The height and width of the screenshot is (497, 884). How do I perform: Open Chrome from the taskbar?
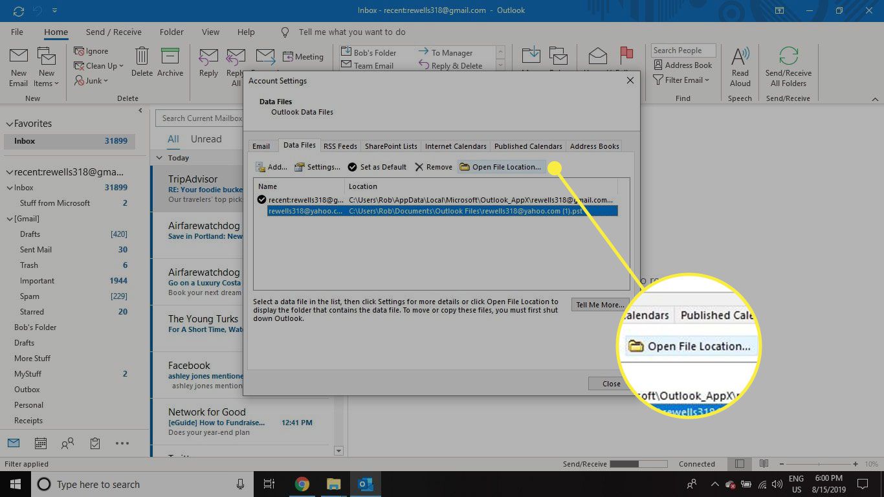point(302,484)
